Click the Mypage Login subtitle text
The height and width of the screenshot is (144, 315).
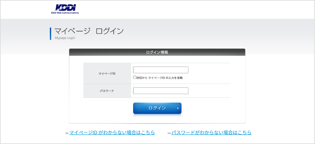tap(65, 38)
